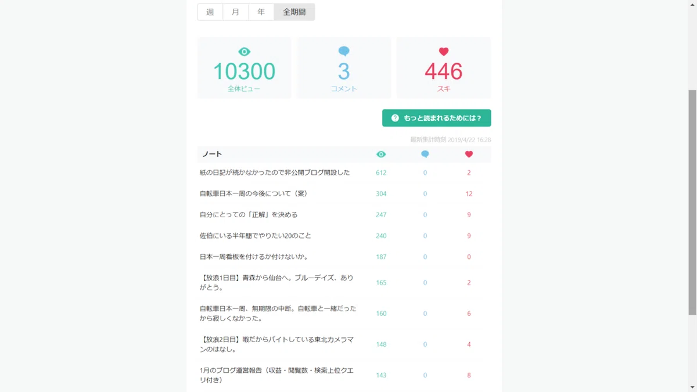Click view count 612 in first row

tap(381, 172)
